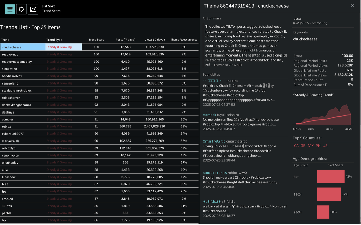Select country code US
The width and height of the screenshot is (361, 225).
pyautogui.click(x=325, y=146)
